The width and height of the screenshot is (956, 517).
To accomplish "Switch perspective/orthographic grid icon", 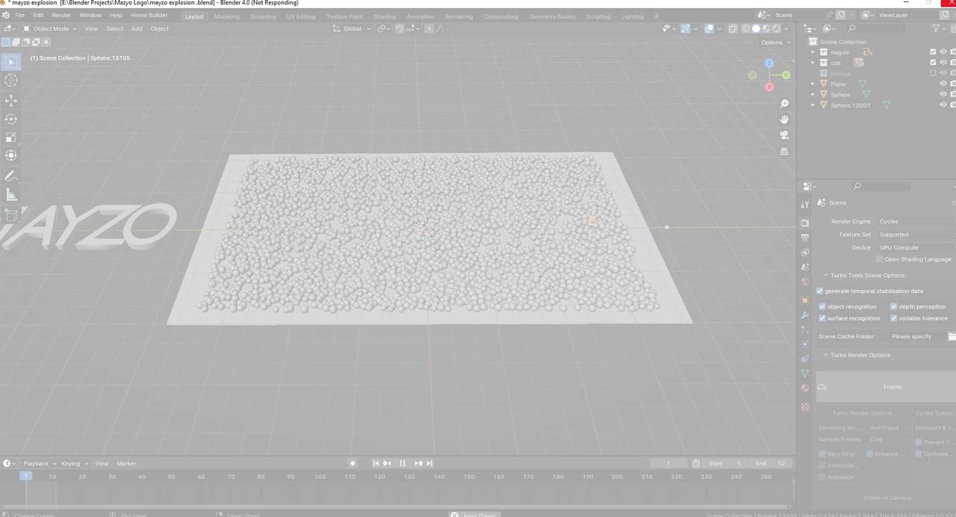I will point(784,152).
